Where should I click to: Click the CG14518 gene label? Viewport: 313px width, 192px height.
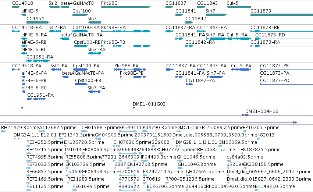(22, 3)
